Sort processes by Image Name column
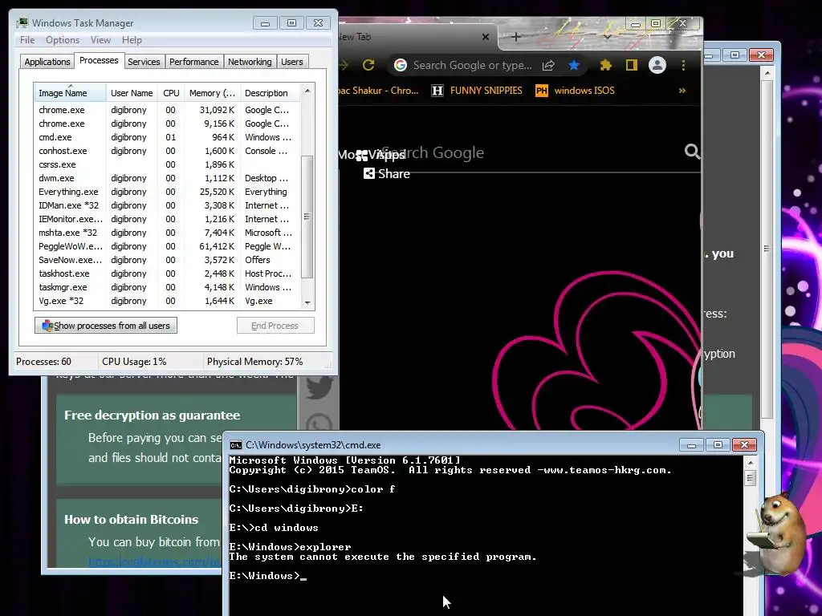This screenshot has height=616, width=822. [x=70, y=93]
